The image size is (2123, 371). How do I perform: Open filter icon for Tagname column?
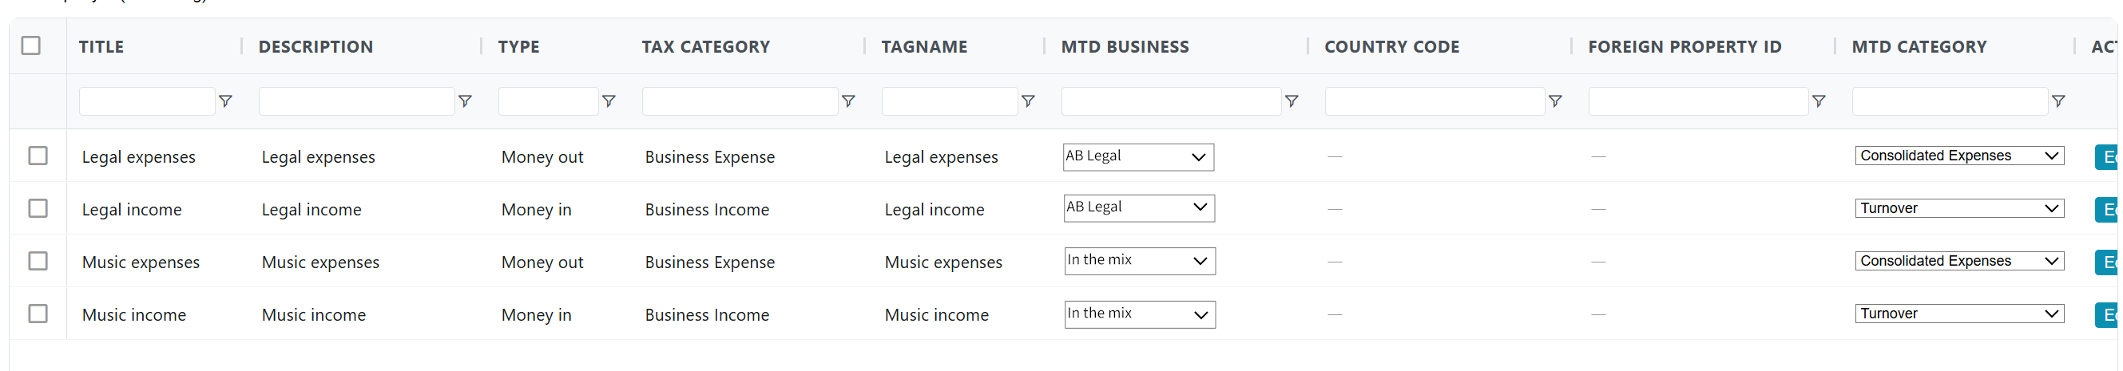pyautogui.click(x=1028, y=101)
